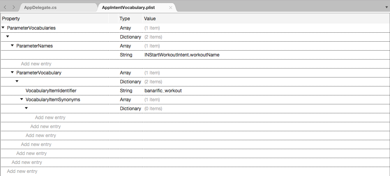Close the AppIntentVocabulary.plist tab
Screen dimensions: 390x176
point(170,7)
